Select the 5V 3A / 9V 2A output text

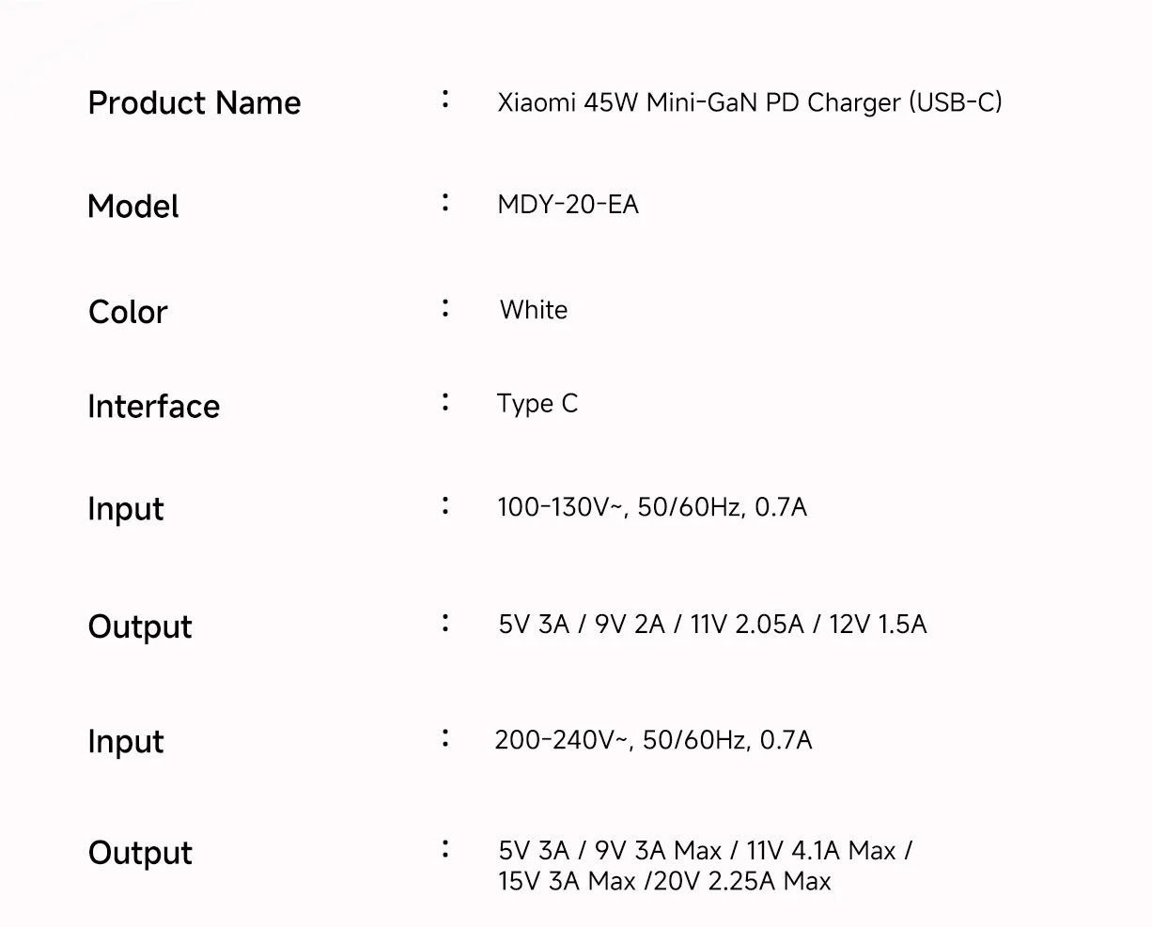point(712,625)
